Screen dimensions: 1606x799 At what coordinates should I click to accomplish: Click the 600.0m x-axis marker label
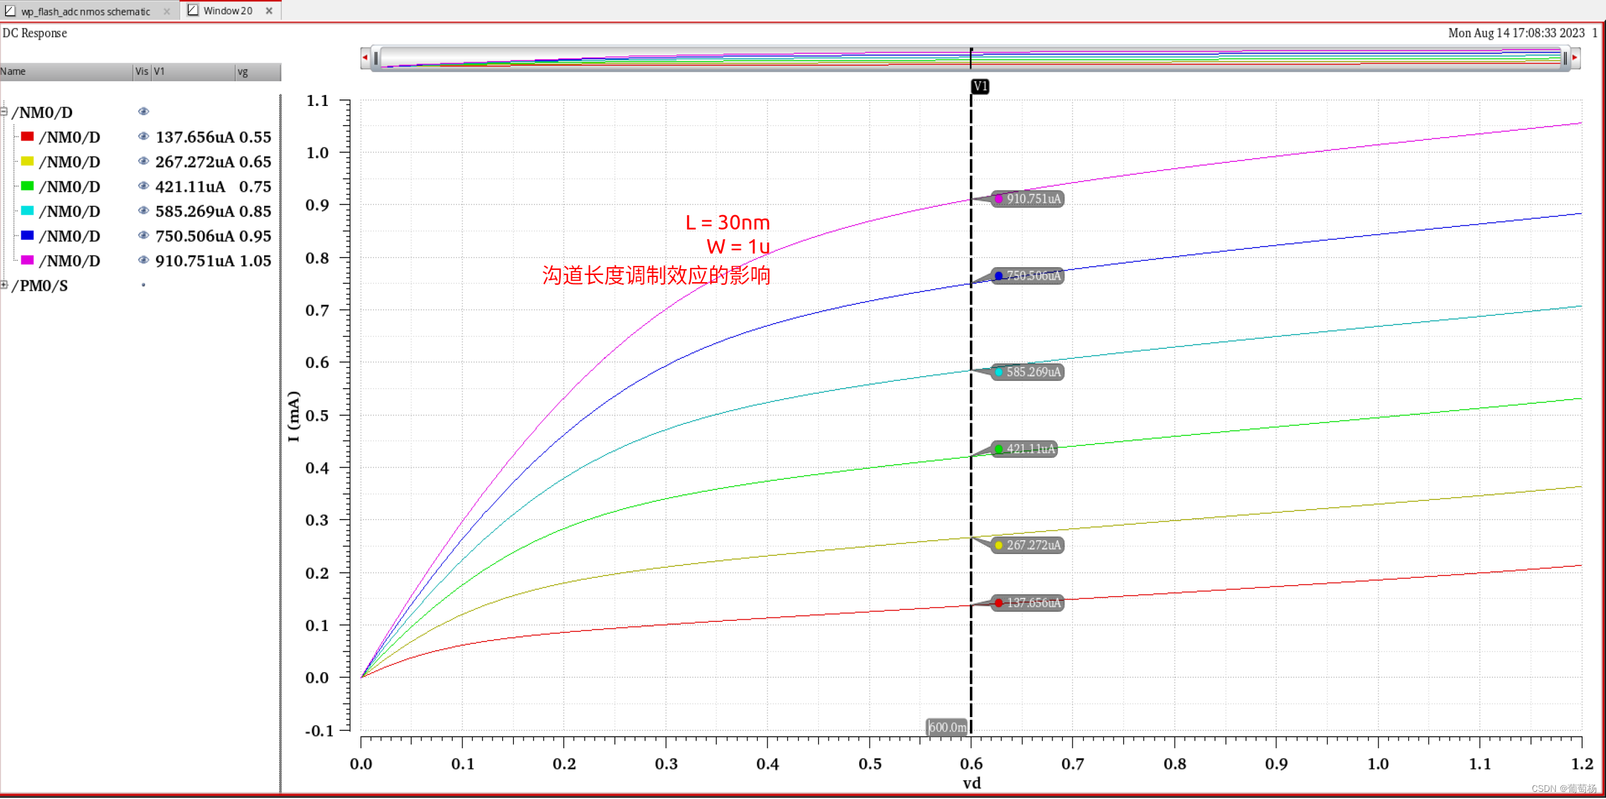tap(947, 727)
